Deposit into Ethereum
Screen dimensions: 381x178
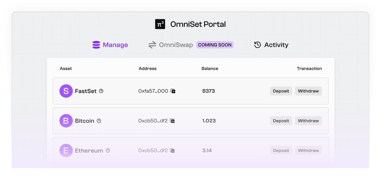[x=281, y=151]
